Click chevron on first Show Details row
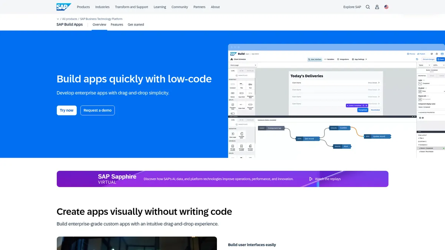 click(379, 83)
